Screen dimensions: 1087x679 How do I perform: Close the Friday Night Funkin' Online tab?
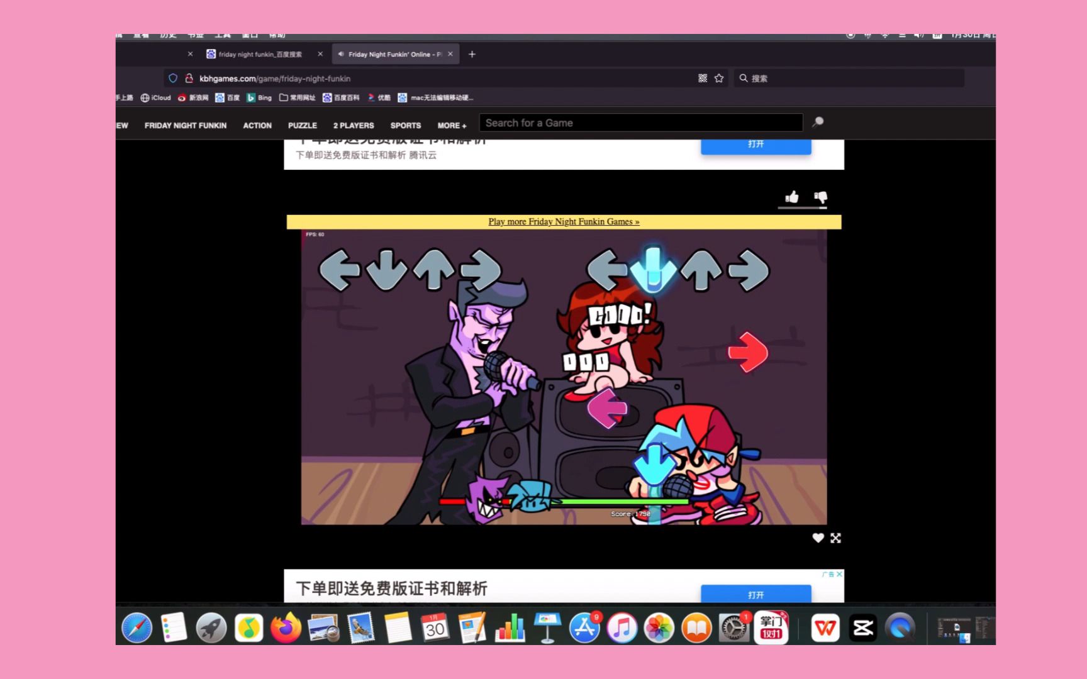450,54
